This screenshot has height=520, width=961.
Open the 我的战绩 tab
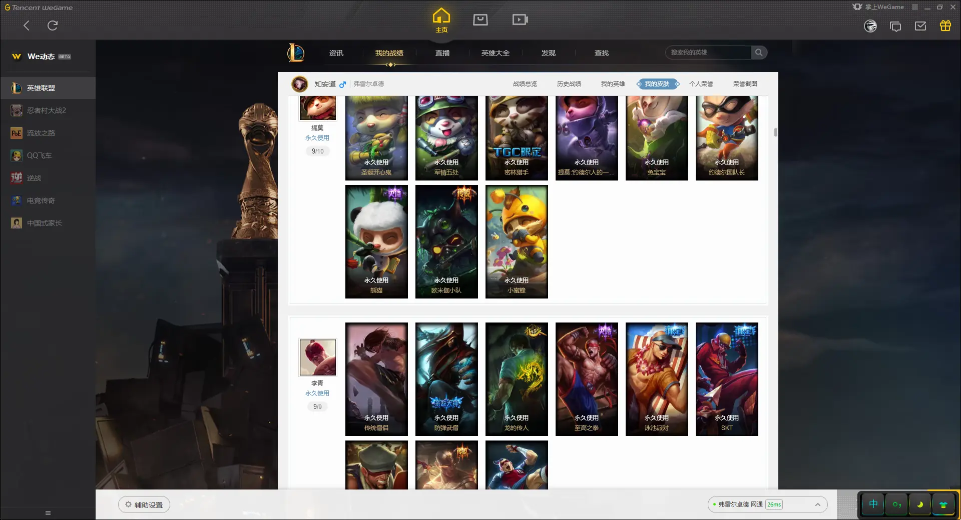tap(389, 53)
